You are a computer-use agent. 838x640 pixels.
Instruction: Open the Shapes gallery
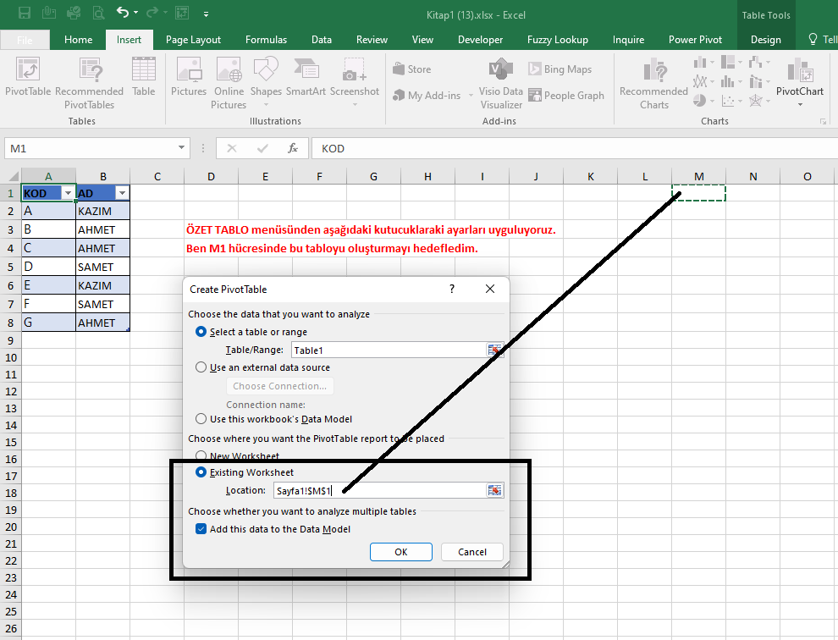click(x=266, y=78)
